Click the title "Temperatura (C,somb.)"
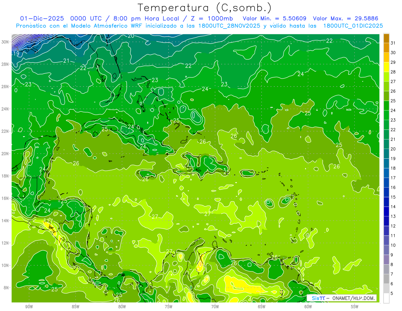 tap(205, 8)
